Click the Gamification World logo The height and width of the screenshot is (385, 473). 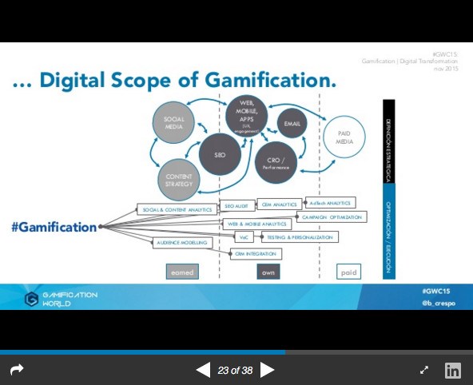(61, 299)
